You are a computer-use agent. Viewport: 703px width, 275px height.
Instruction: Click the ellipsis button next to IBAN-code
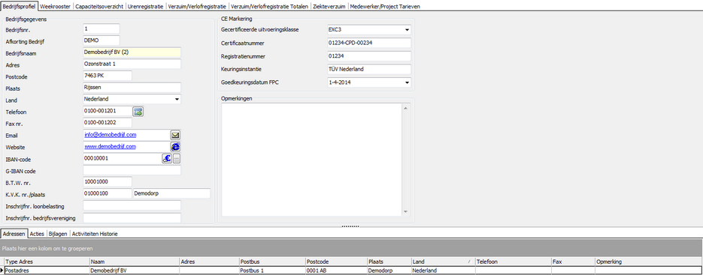[177, 158]
